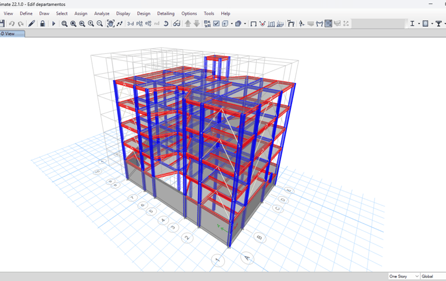
Task: Click greyed arrows story response icon
Action: click(x=346, y=24)
